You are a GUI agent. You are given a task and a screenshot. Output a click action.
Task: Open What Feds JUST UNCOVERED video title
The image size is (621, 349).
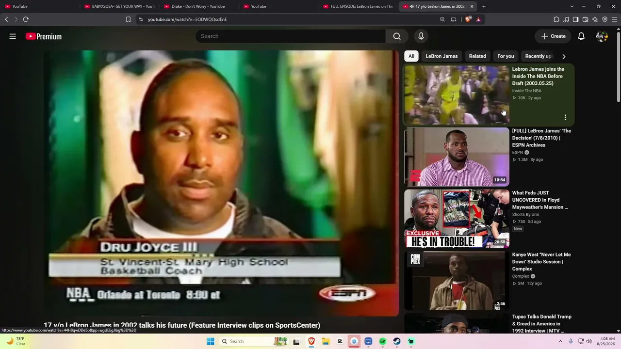540,200
